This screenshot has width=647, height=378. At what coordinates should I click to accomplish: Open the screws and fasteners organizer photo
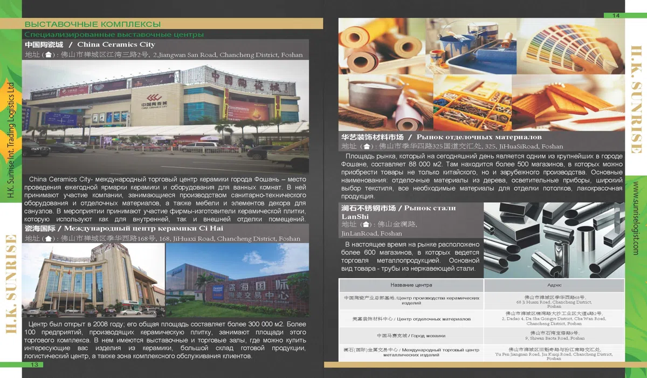(x=471, y=102)
